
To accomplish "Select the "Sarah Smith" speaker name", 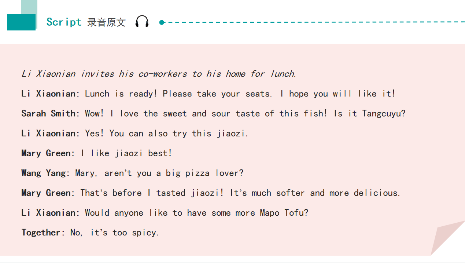I will point(48,113).
